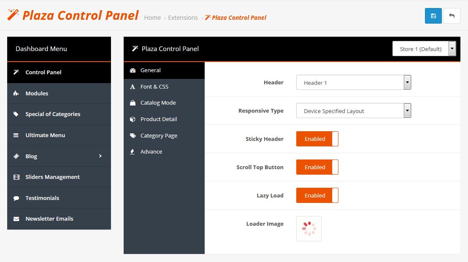Turn off the Lazy Load switch
The height and width of the screenshot is (262, 468).
point(317,195)
